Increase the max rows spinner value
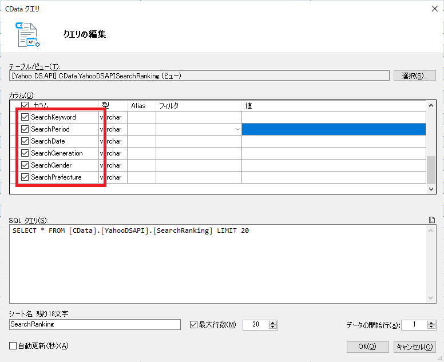 point(273,323)
